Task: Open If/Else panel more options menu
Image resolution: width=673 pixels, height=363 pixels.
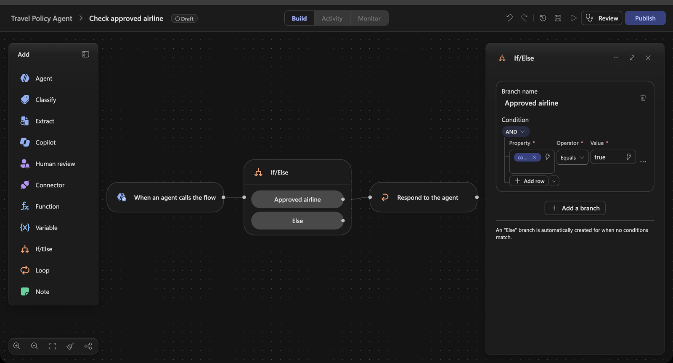Action: tap(616, 58)
